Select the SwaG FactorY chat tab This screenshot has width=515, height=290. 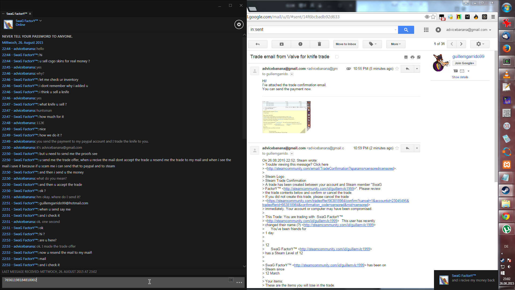pyautogui.click(x=17, y=14)
